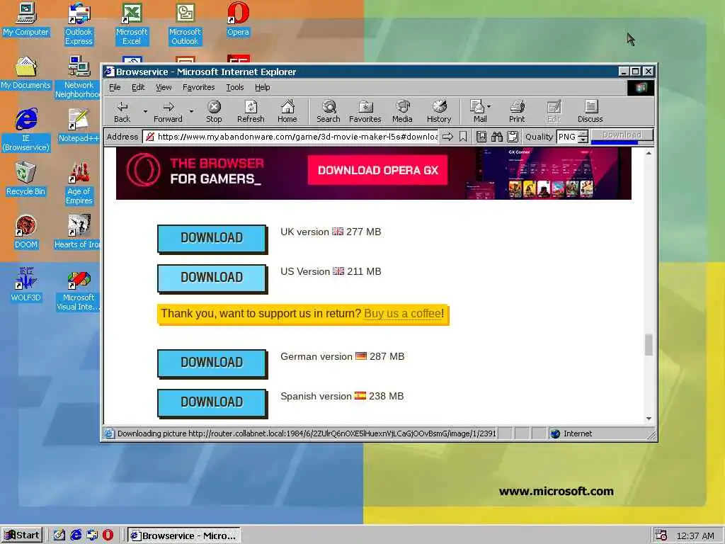Image resolution: width=725 pixels, height=544 pixels.
Task: Click the binoculars find icon
Action: (496, 137)
